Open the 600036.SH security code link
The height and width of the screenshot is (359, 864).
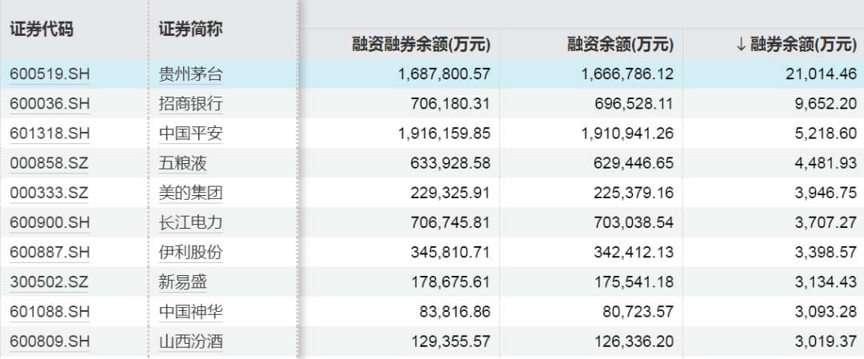[50, 104]
